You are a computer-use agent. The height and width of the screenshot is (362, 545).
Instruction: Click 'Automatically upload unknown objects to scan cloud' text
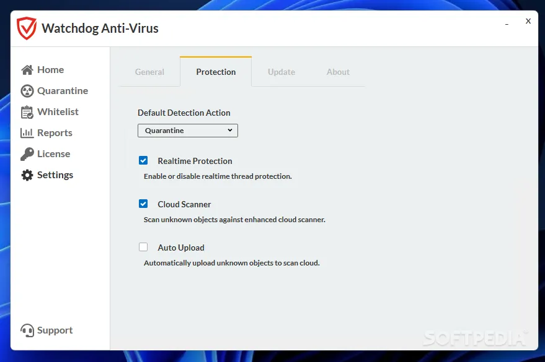point(231,263)
